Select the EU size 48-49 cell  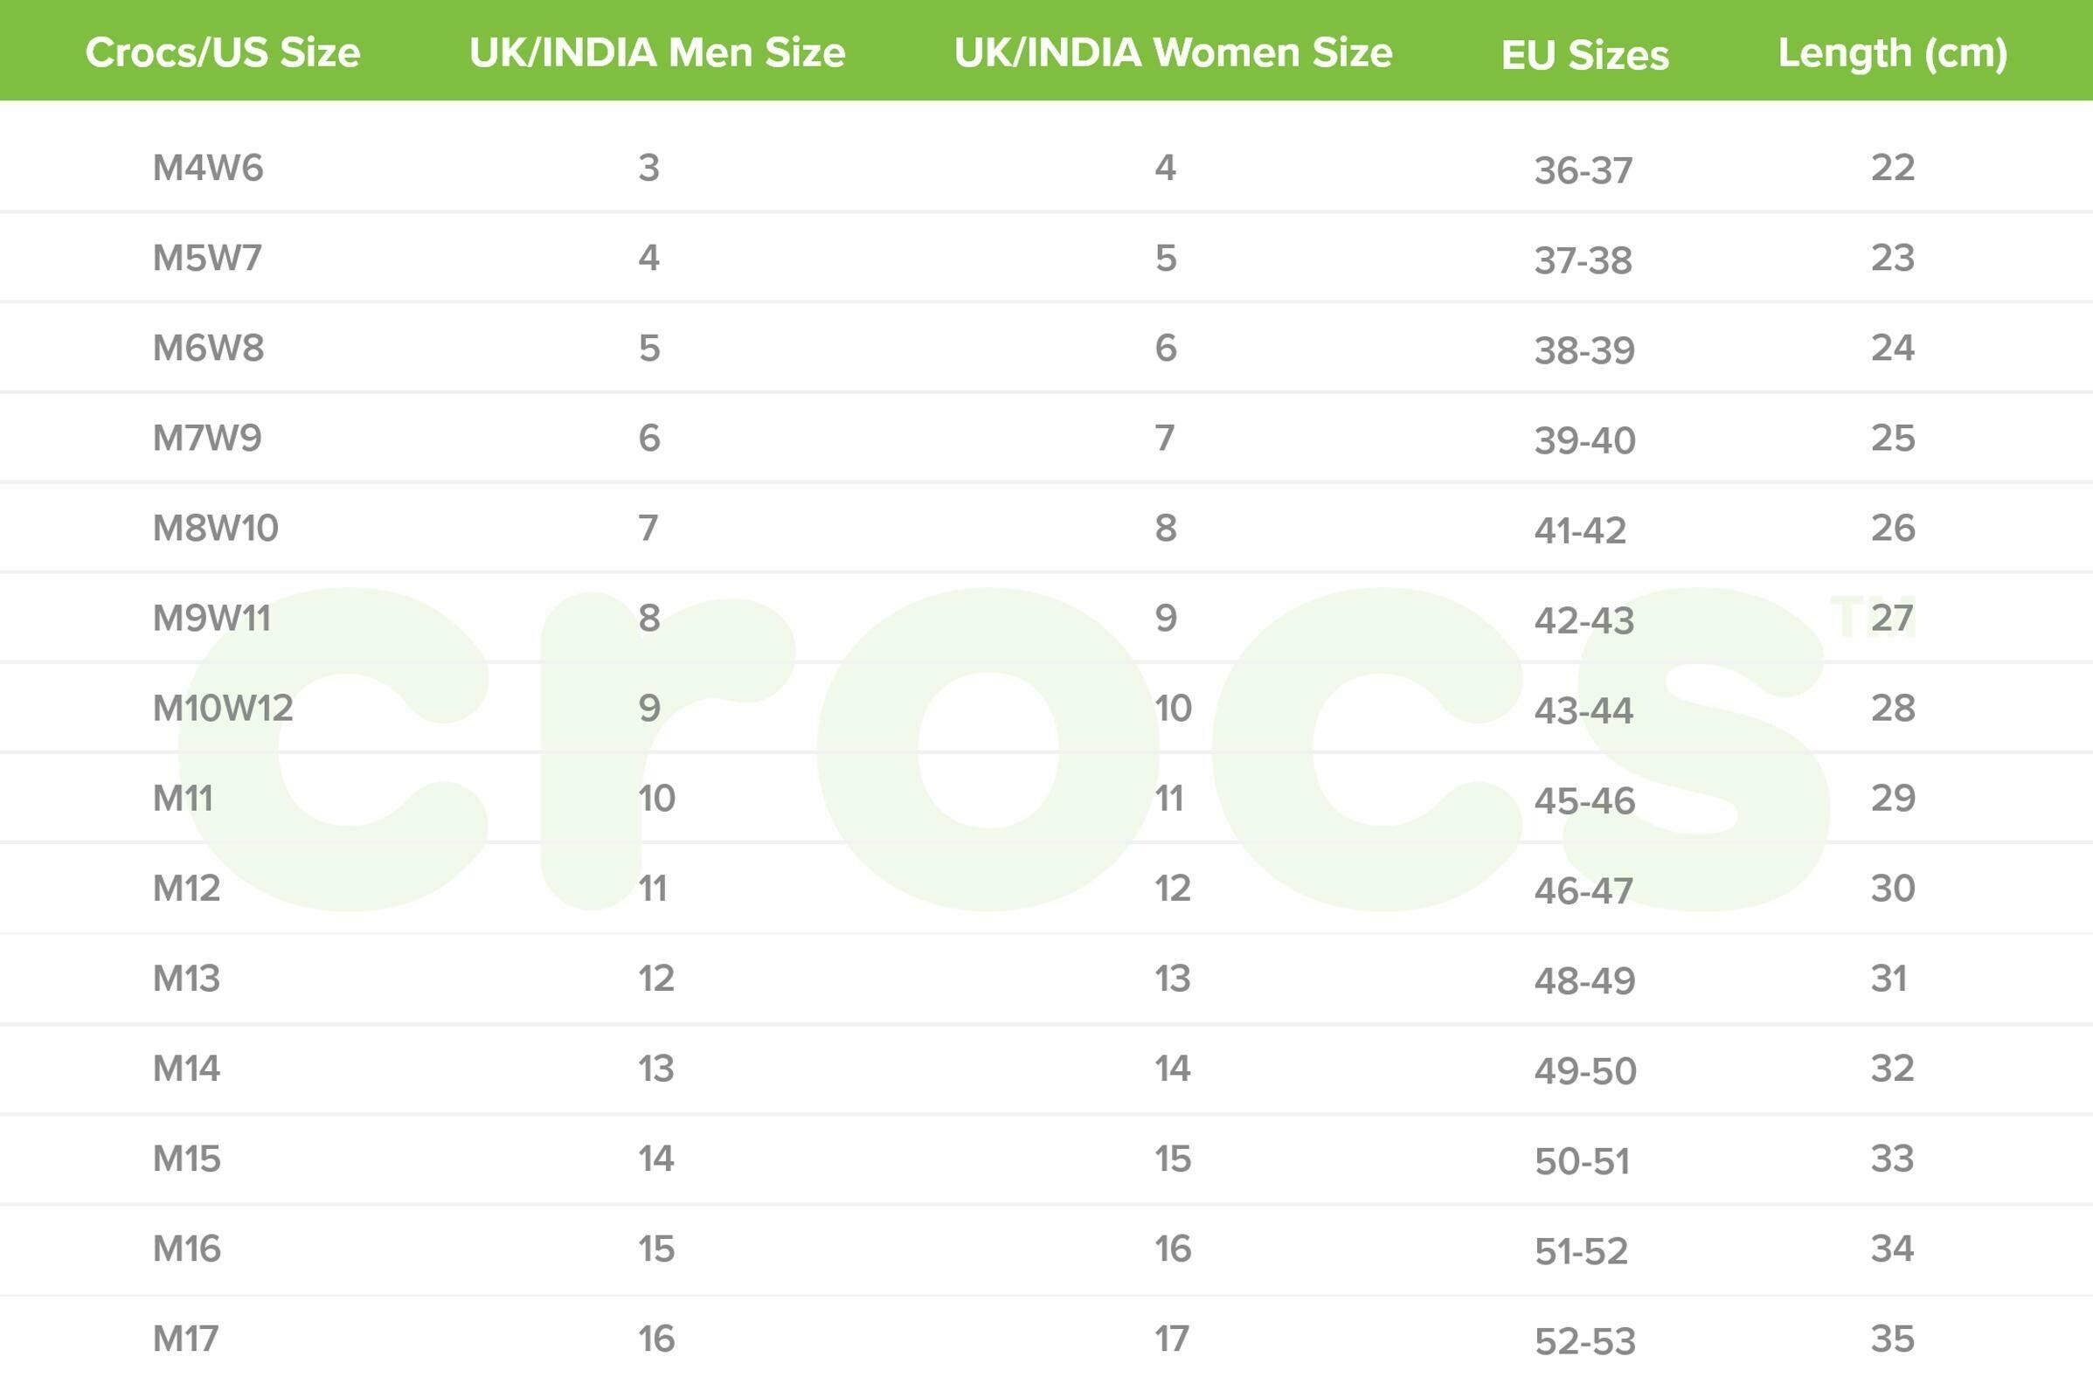(1584, 980)
